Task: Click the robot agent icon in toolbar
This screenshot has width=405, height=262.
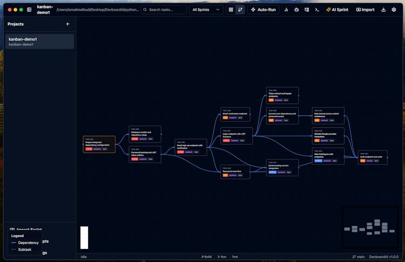Action: click(x=296, y=10)
